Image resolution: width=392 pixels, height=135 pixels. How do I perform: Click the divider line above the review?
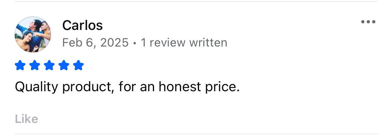tap(196, 2)
